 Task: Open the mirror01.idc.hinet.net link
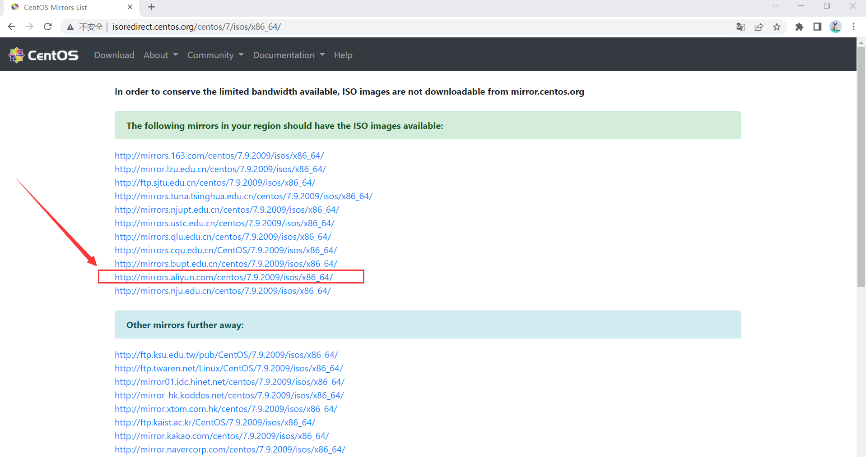tap(229, 382)
